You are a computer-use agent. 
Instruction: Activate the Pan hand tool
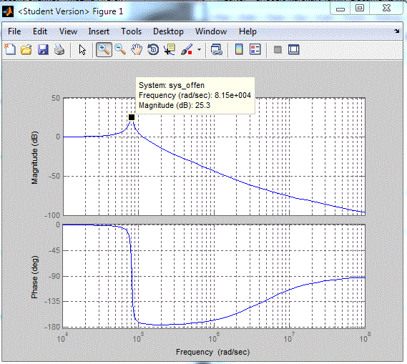(x=137, y=49)
